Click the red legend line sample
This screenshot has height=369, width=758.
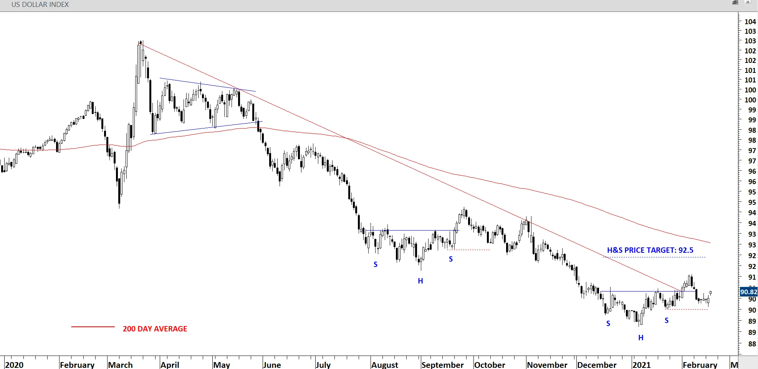coord(93,327)
